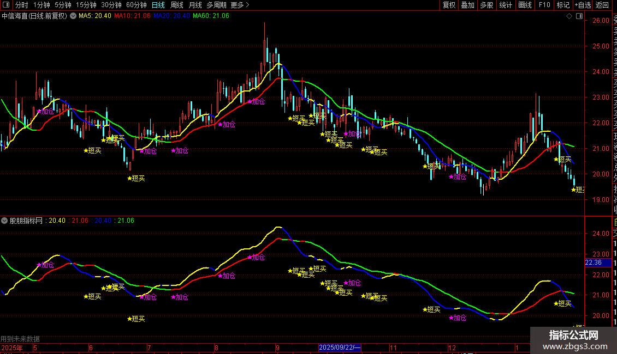Open the 复权 adjustment options
The image size is (617, 354).
tap(449, 5)
